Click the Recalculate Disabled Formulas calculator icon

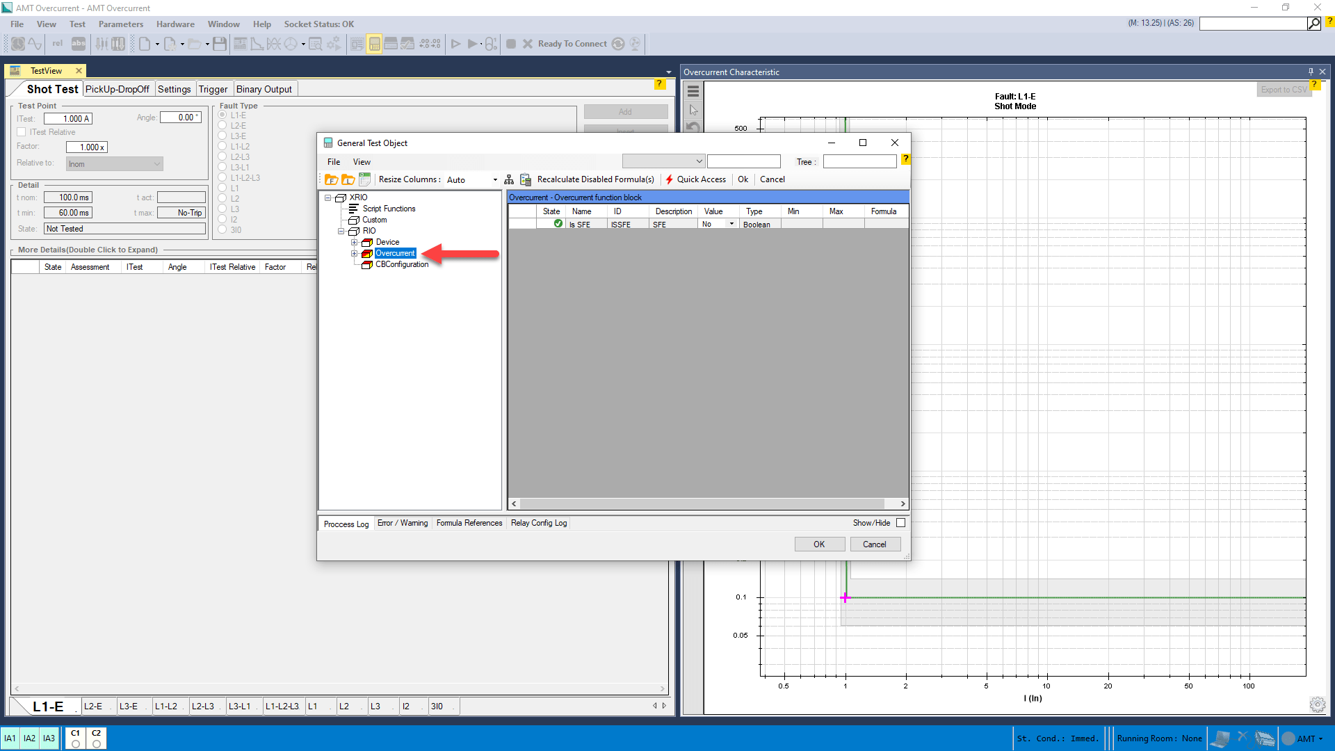pyautogui.click(x=526, y=179)
